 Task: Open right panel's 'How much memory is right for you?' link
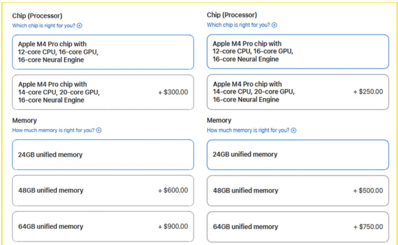coord(248,131)
